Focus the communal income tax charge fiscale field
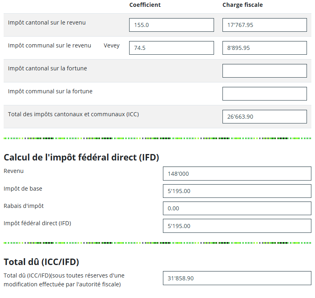 coord(264,48)
